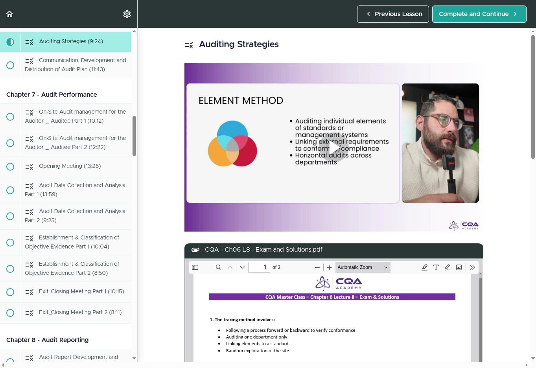This screenshot has width=536, height=368.
Task: Open Auditing Strategies (9:24) lesson in sidebar
Action: (66, 42)
